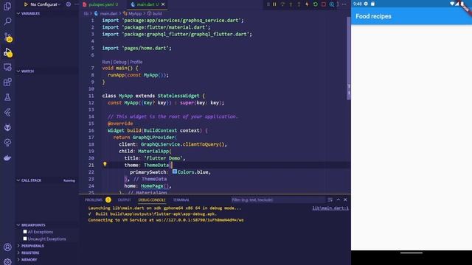
Task: Click Step Over in debug toolbar
Action: 282,4
